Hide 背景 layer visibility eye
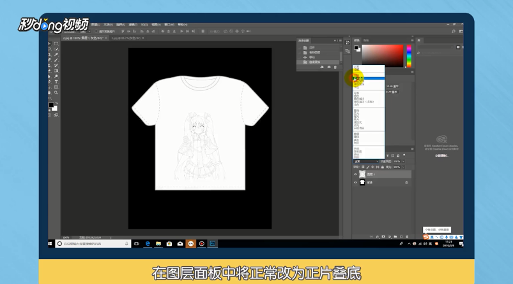This screenshot has width=513, height=284. tap(355, 183)
